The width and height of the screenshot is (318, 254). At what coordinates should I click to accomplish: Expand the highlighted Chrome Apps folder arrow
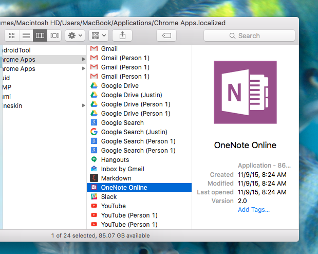coord(83,59)
